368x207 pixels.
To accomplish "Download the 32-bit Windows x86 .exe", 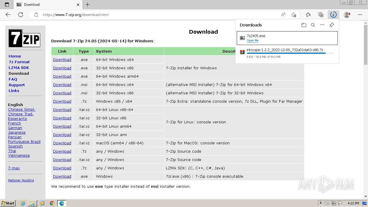I will [x=62, y=68].
